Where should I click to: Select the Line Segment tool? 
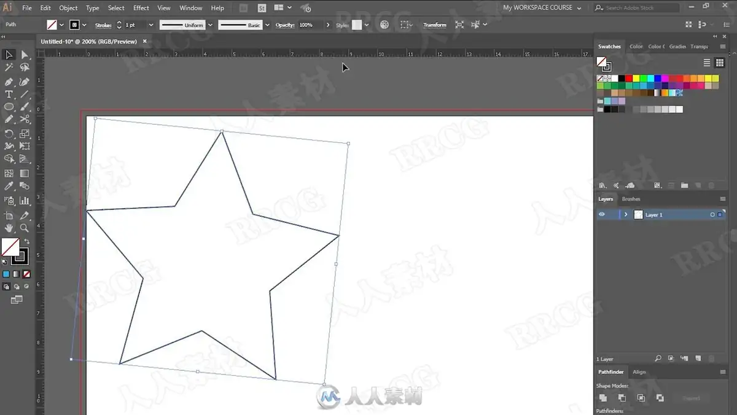click(x=25, y=95)
